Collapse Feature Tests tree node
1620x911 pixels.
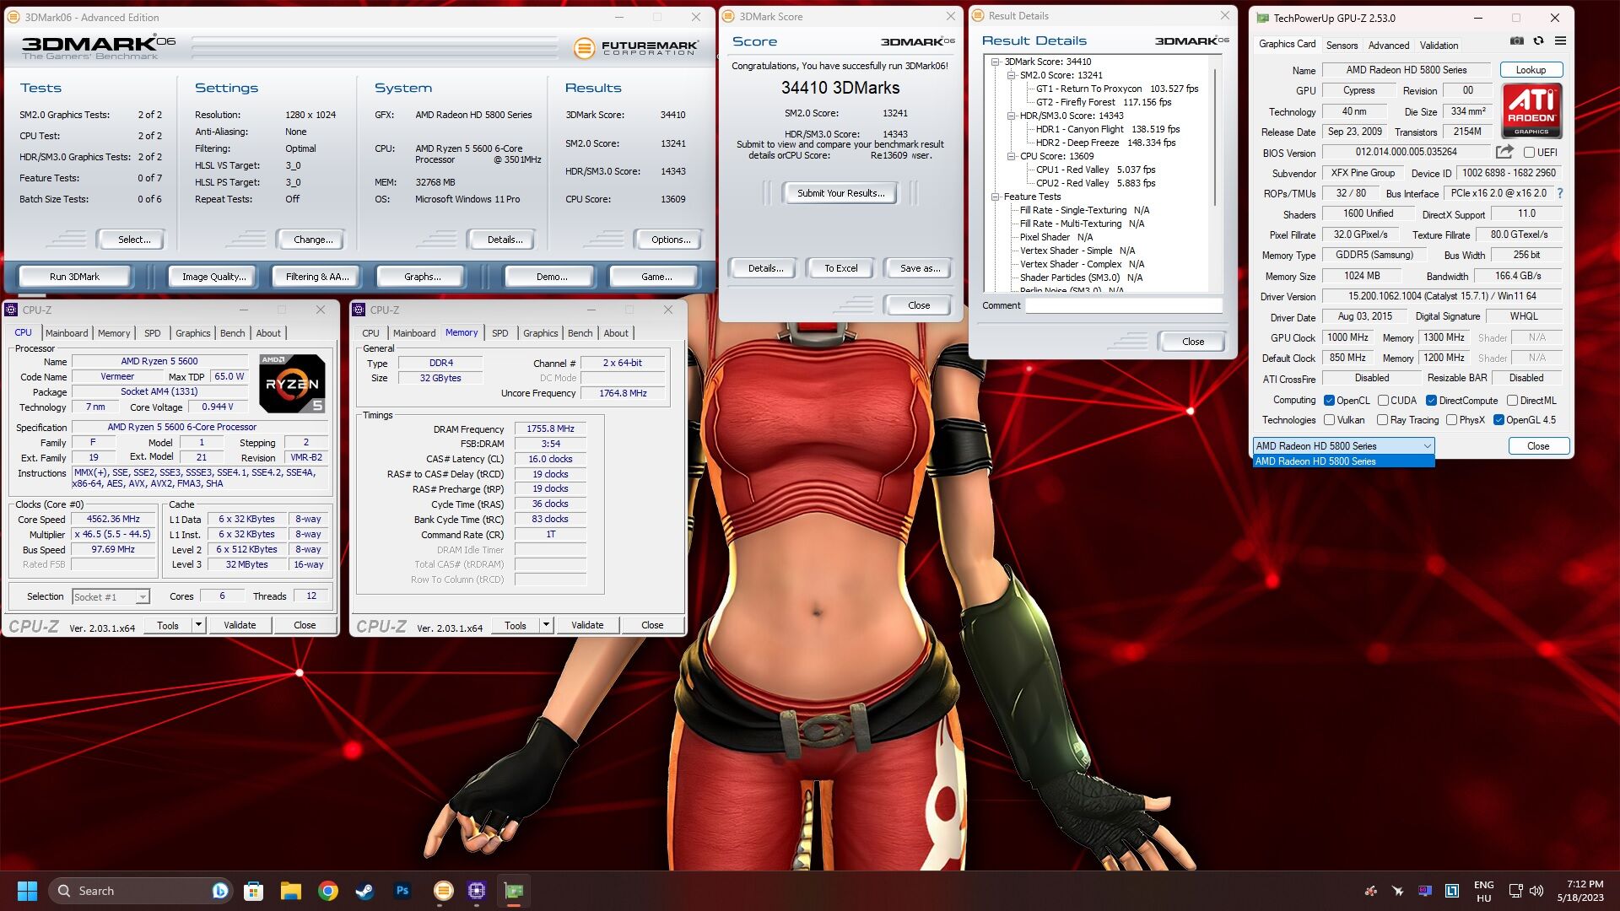pos(996,197)
